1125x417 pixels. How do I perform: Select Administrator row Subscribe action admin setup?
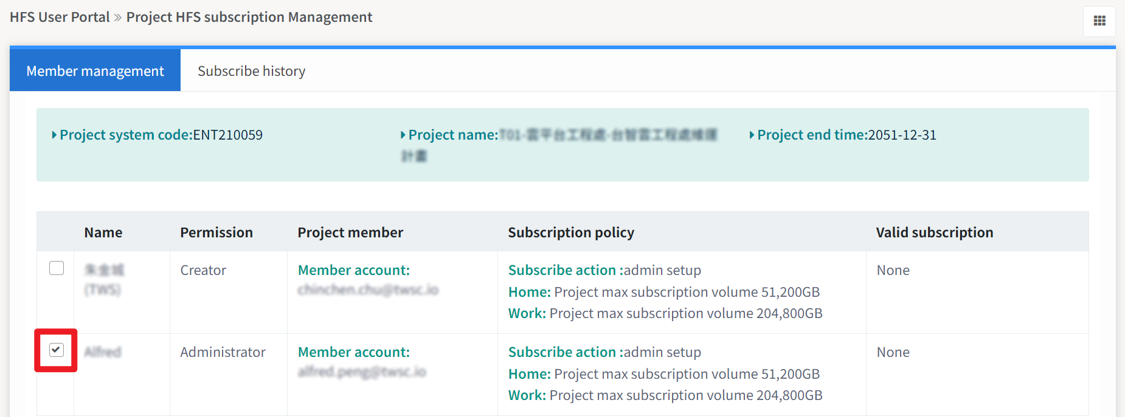click(604, 352)
